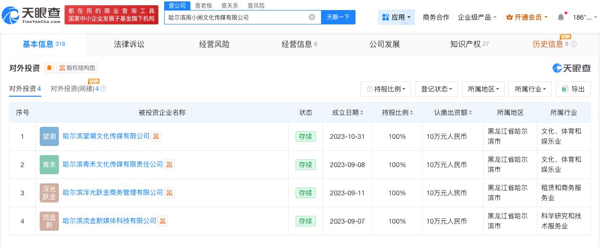
Task: Clear the search box with the X icon
Action: pyautogui.click(x=312, y=17)
